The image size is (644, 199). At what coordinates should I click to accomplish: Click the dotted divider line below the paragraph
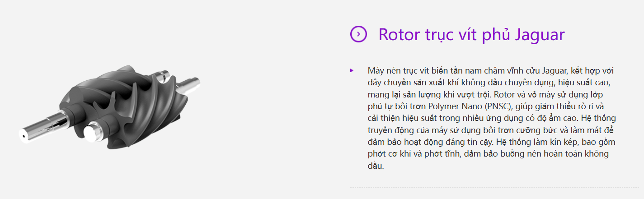494,187
